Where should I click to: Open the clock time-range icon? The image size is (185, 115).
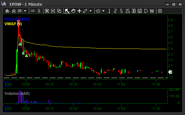pyautogui.click(x=98, y=11)
